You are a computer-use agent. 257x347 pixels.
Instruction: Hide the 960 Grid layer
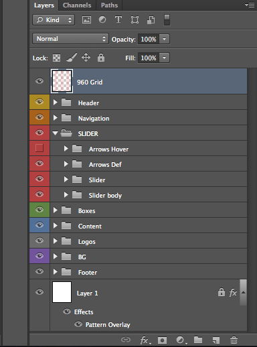tap(39, 81)
